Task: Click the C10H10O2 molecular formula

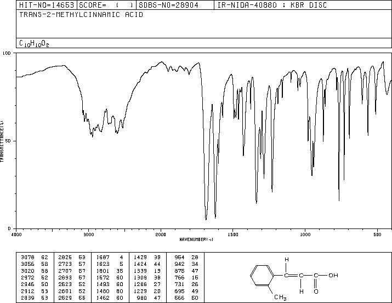Action: 34,44
